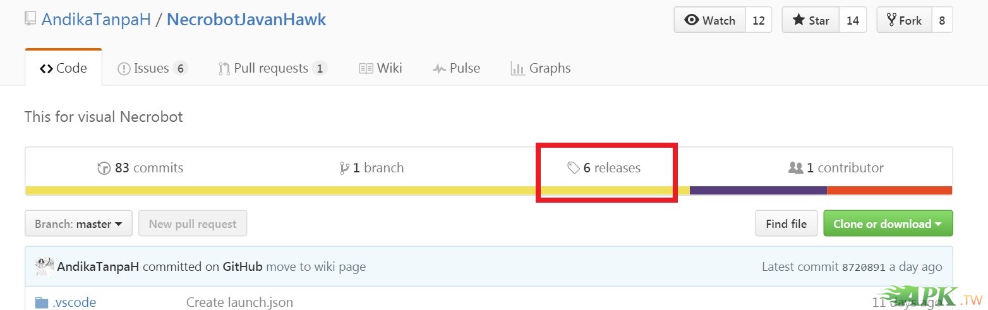View the Pulse tab
The height and width of the screenshot is (310, 988).
[456, 68]
